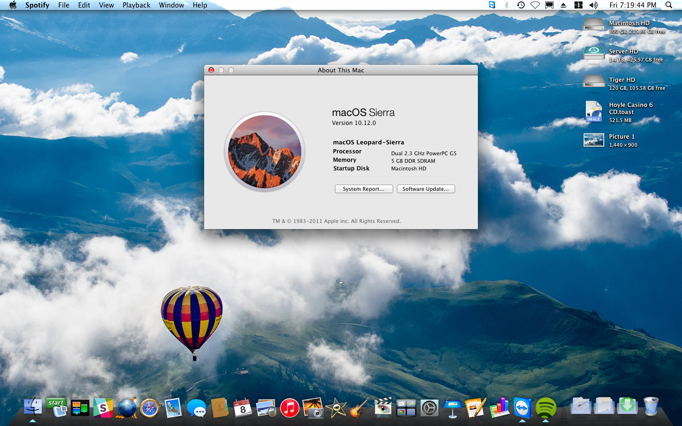This screenshot has height=426, width=682.
Task: Open Slack from the dock
Action: coord(103,408)
